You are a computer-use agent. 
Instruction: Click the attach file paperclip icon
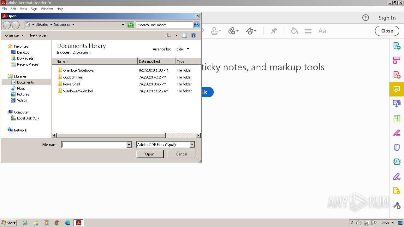[232, 31]
